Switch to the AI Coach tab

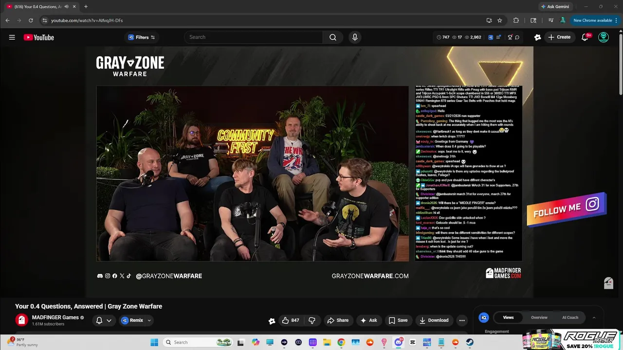pos(570,317)
